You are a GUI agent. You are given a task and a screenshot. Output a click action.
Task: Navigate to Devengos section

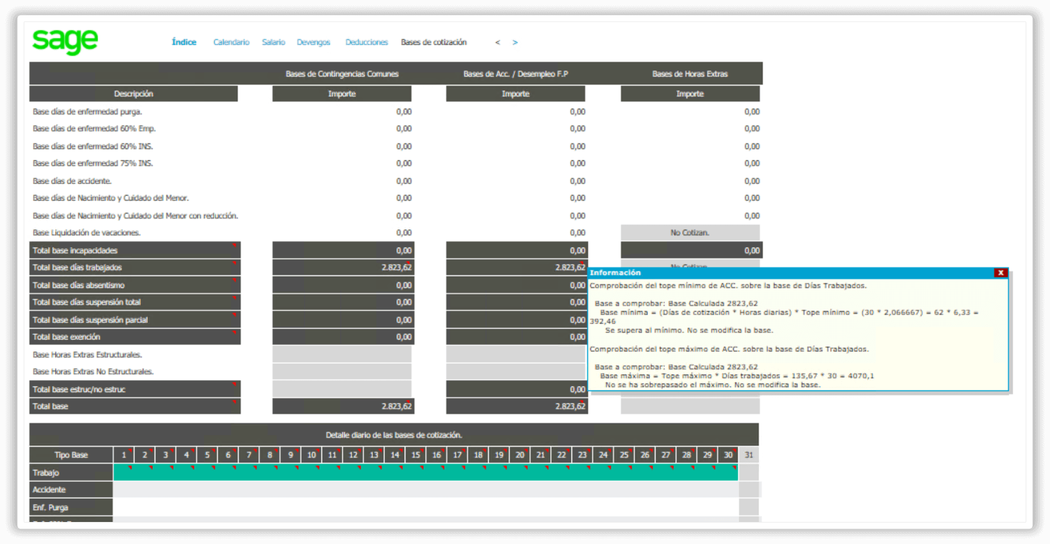coord(313,42)
